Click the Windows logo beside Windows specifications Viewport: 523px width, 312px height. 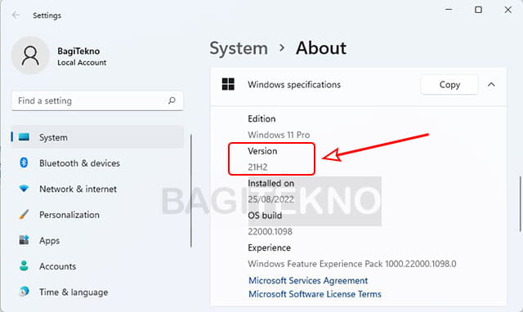[x=229, y=84]
